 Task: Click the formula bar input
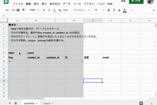82,16
